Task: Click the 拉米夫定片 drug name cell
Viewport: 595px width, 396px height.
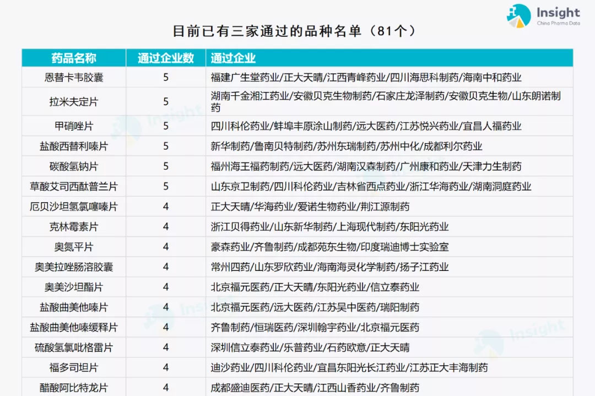Action: click(x=74, y=102)
